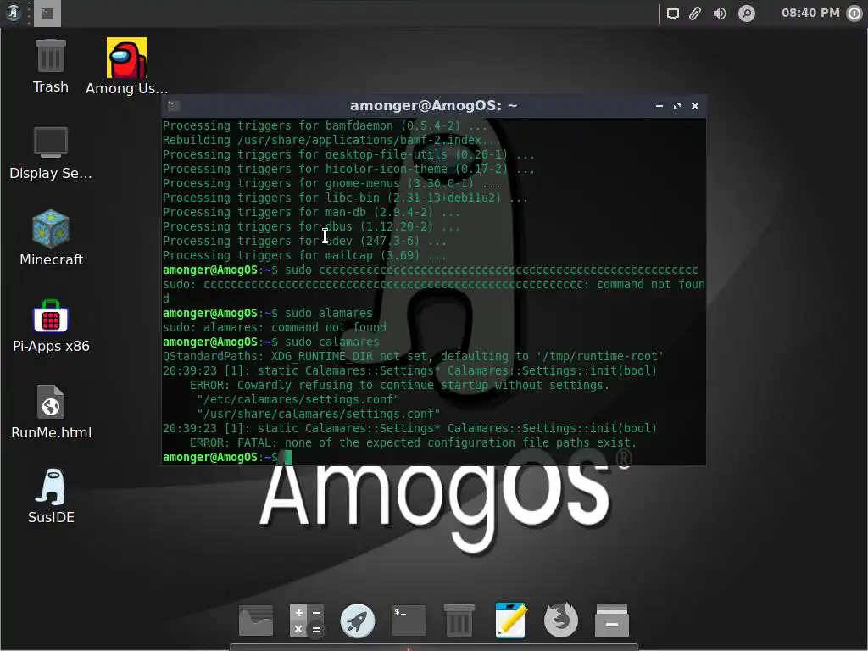868x651 pixels.
Task: Click 'sudo: alamares: command not found' text
Action: coord(275,327)
